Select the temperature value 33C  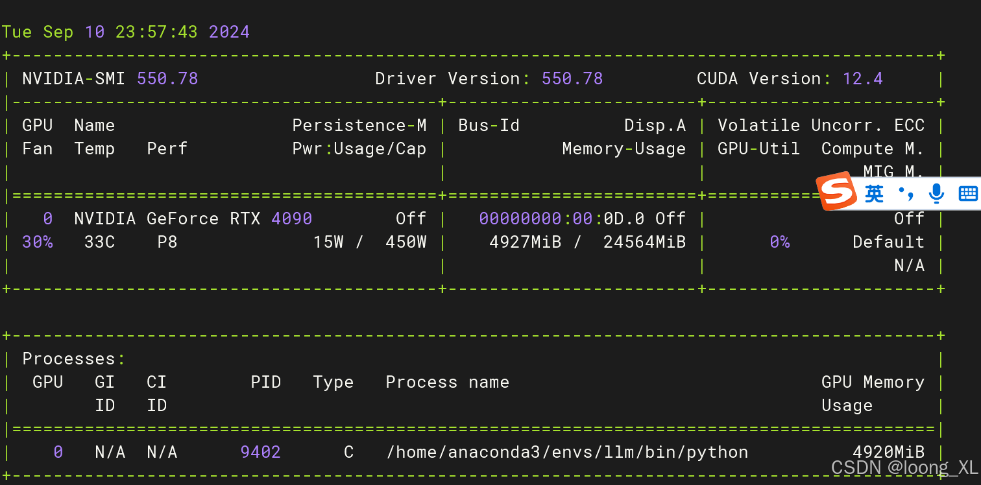point(100,242)
